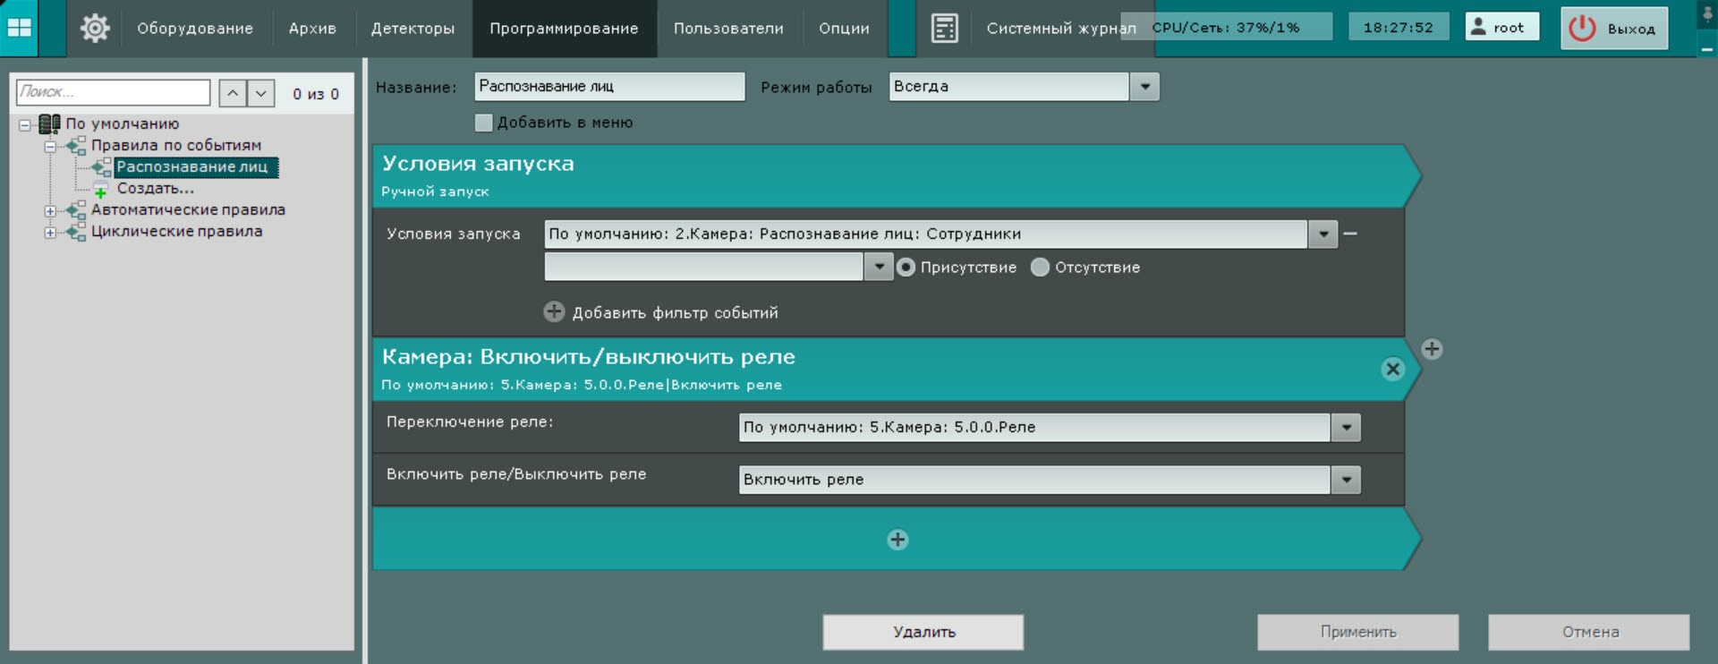1718x664 pixels.
Task: Open the system journal icon
Action: coord(944,28)
